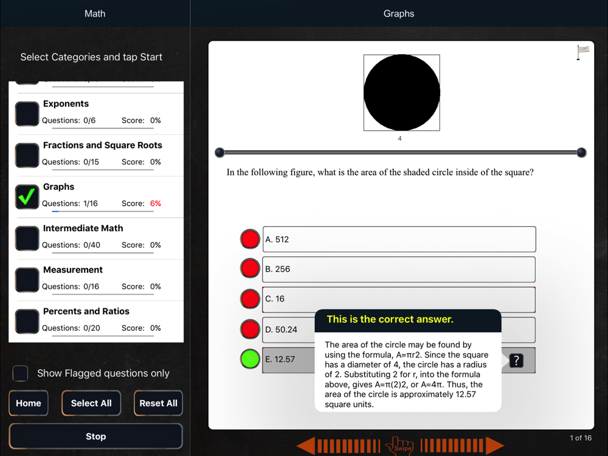Tick the Intermediate Math category checkbox

coord(27,238)
